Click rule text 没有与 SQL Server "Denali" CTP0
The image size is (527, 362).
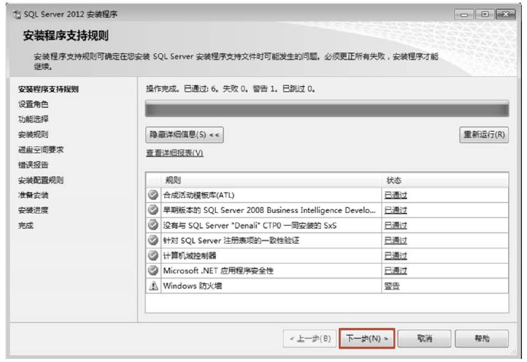[250, 225]
